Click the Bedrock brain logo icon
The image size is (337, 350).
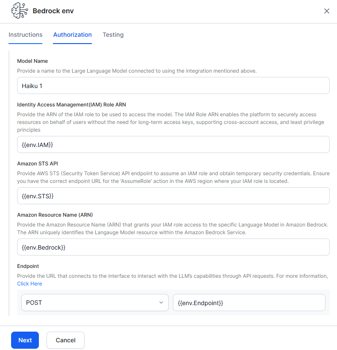click(x=20, y=11)
